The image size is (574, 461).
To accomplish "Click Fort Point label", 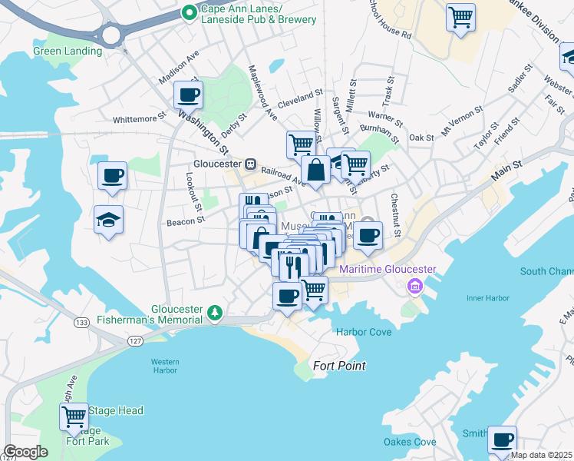I will tap(339, 366).
